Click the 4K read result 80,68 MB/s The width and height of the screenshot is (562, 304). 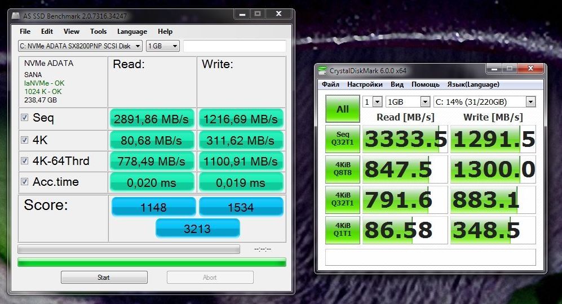click(x=151, y=140)
